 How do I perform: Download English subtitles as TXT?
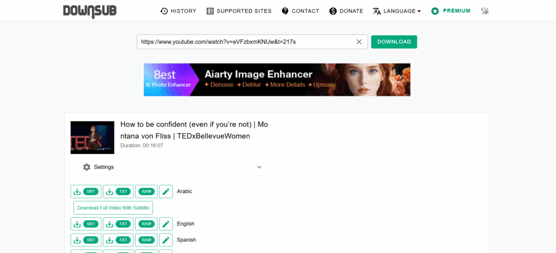tap(118, 224)
